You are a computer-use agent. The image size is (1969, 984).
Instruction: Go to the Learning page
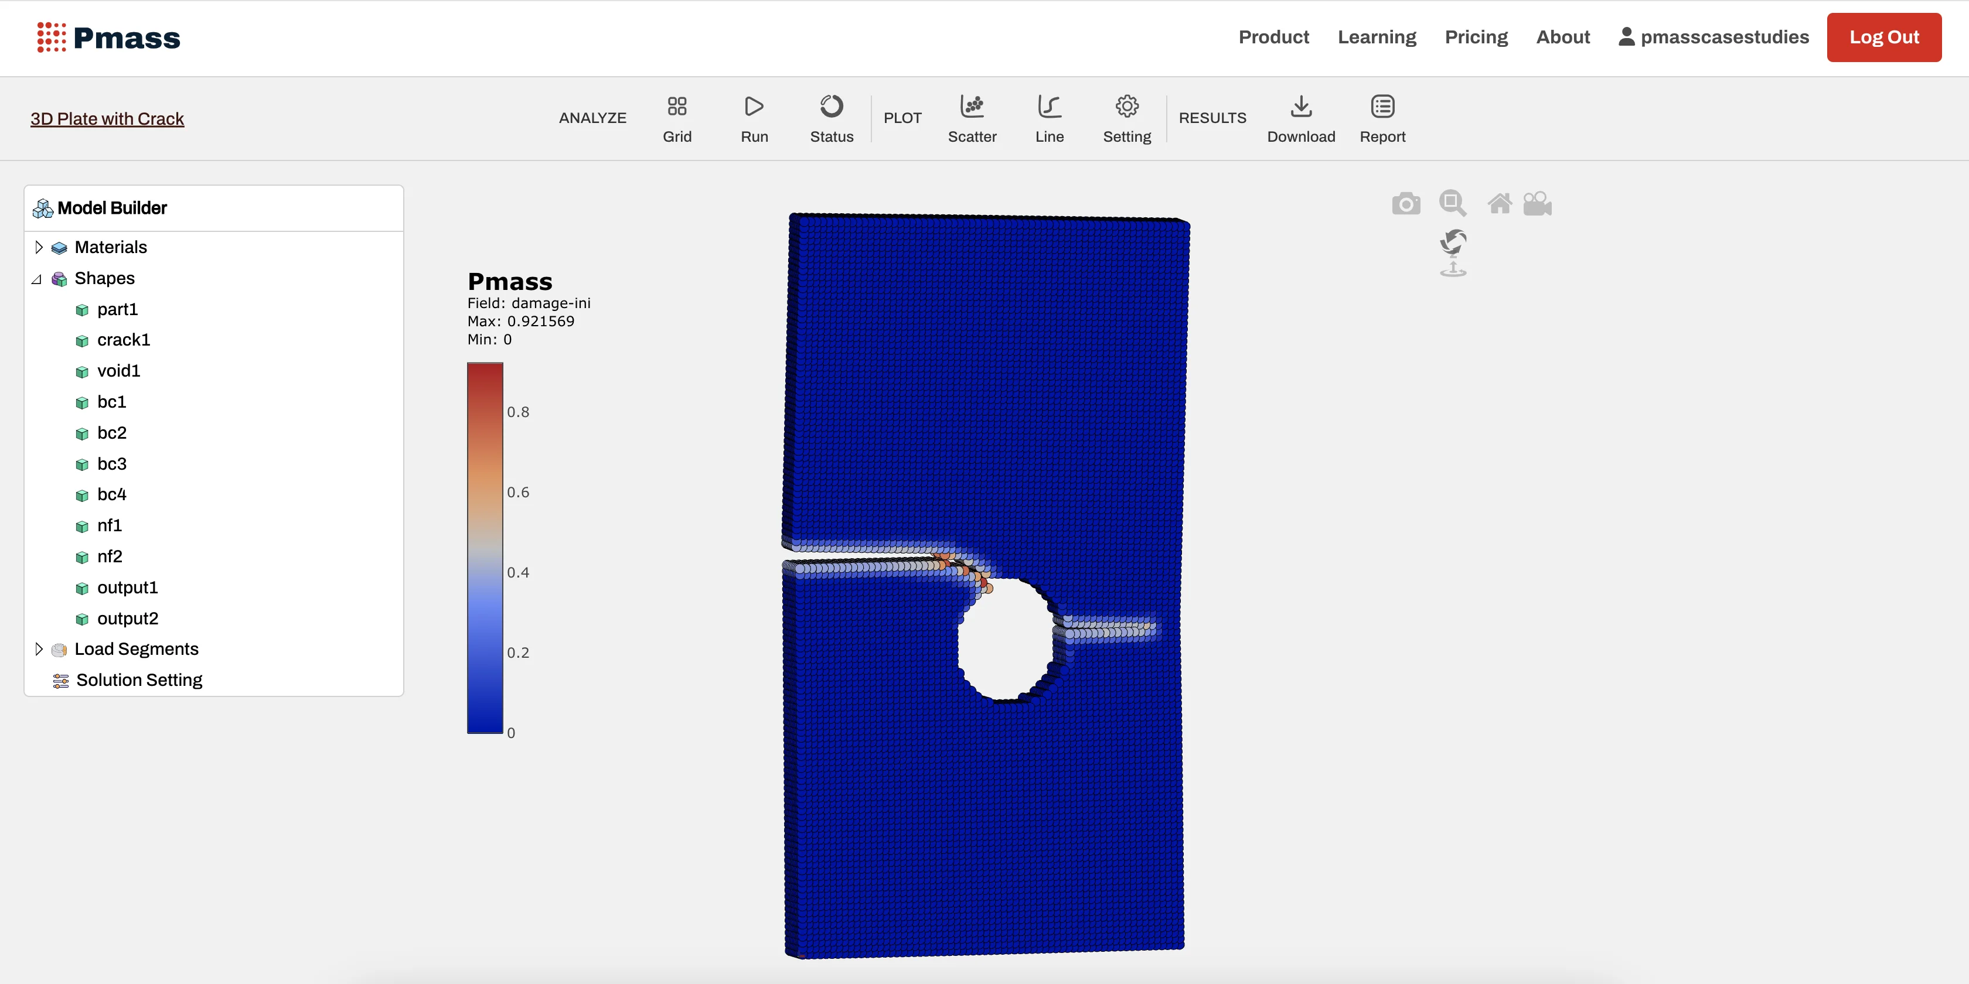1377,37
